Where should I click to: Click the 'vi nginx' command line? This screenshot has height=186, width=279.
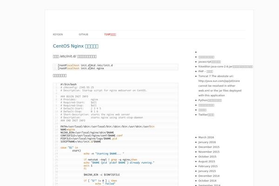pos(81,68)
